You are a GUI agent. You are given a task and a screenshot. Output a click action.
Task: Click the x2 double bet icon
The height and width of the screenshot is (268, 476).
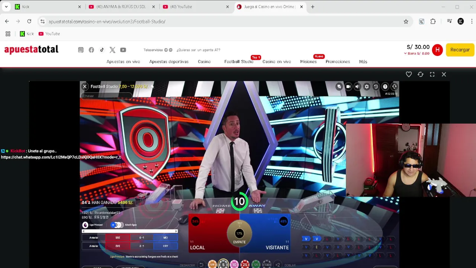coord(277,265)
